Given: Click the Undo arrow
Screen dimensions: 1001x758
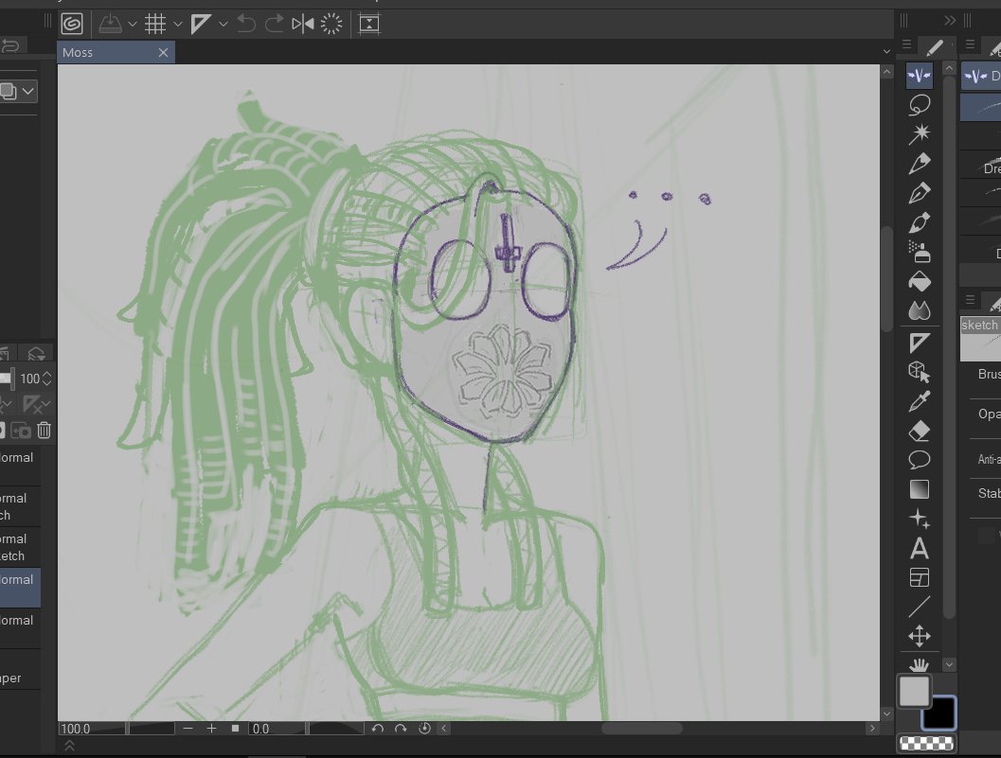Looking at the screenshot, I should tap(246, 25).
